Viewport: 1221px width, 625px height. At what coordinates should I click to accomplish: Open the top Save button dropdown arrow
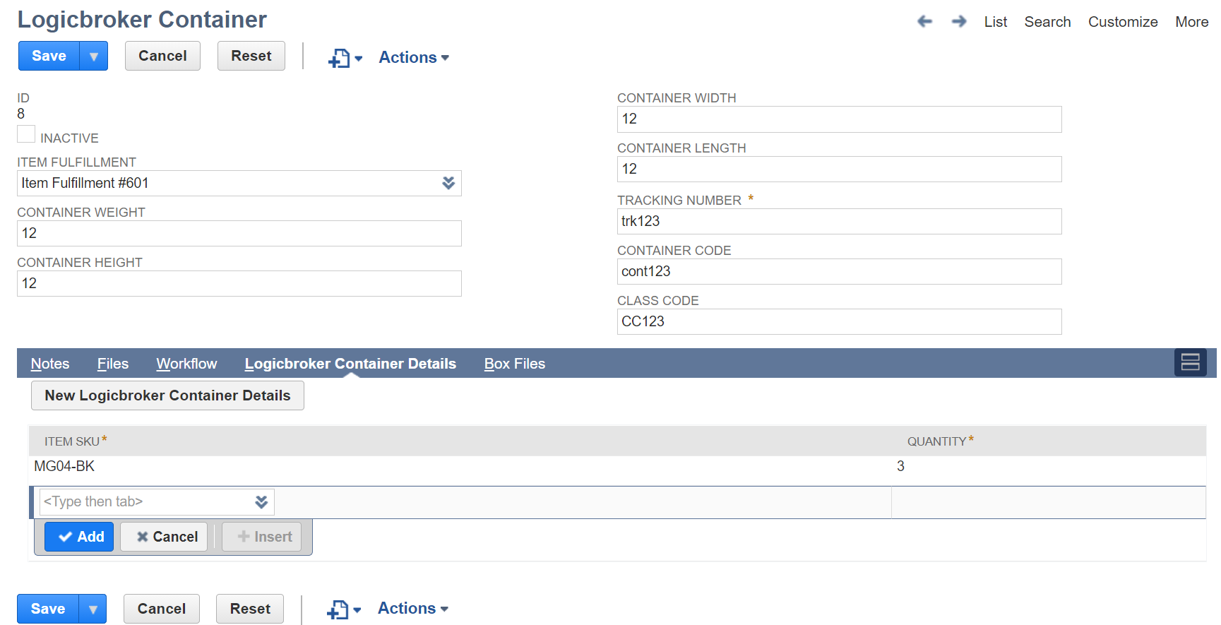point(94,56)
